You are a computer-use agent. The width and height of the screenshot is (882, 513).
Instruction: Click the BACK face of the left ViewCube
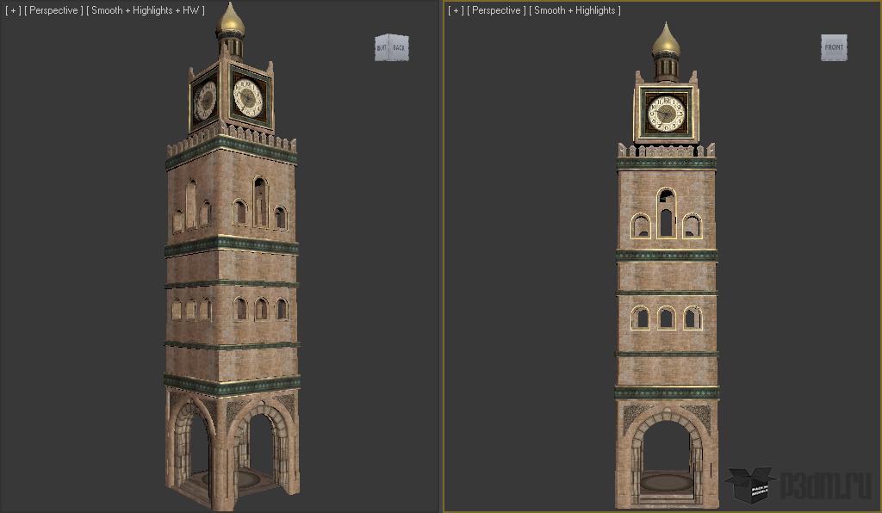[399, 48]
